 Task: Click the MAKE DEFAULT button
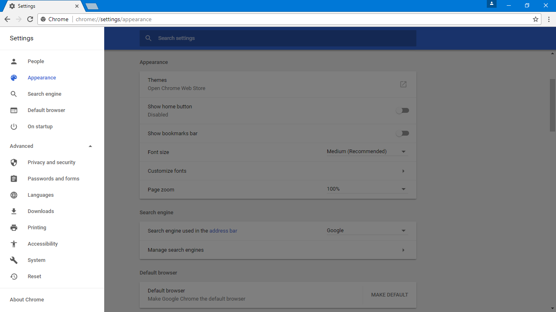[390, 295]
